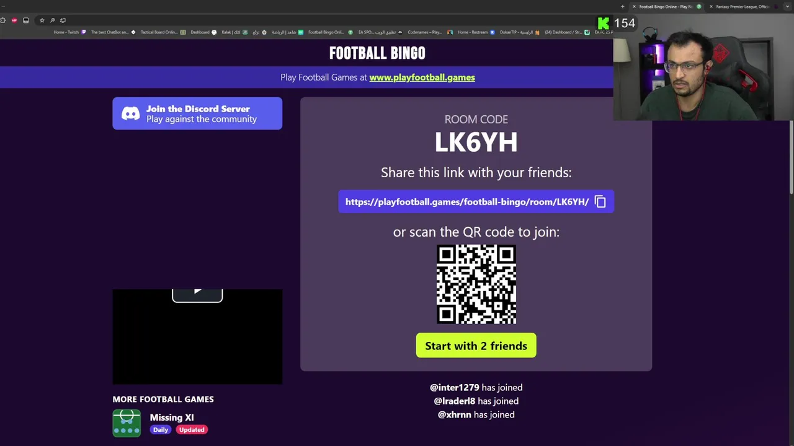Open the Missing XI game icon
Image resolution: width=794 pixels, height=446 pixels.
(x=127, y=424)
